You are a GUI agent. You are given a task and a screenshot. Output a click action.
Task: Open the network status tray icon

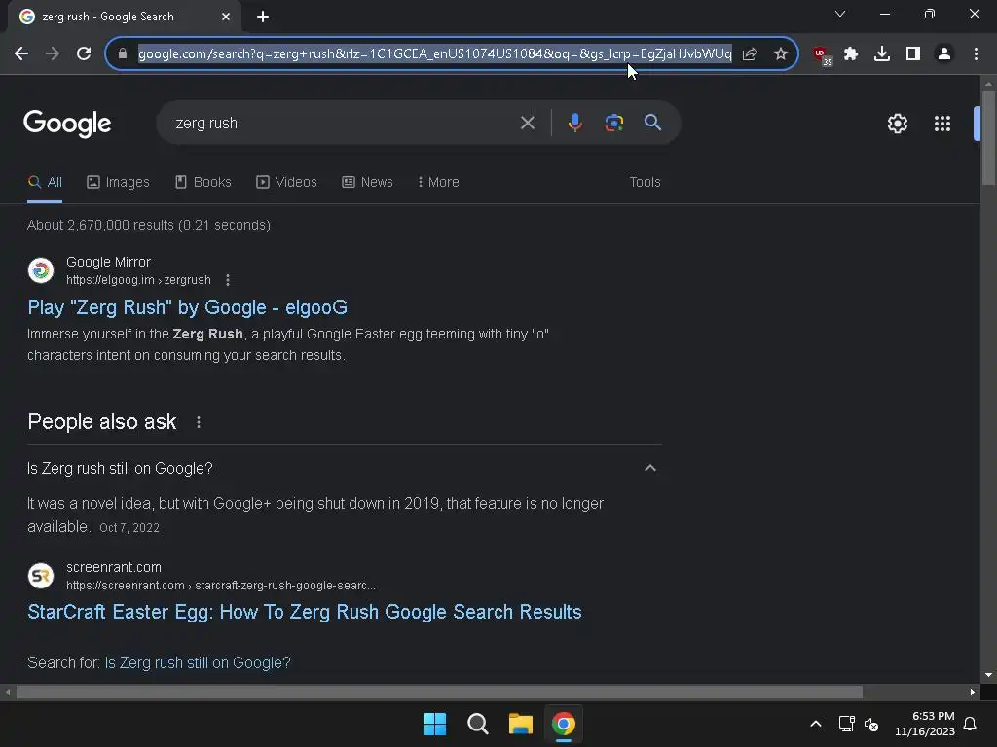(846, 724)
